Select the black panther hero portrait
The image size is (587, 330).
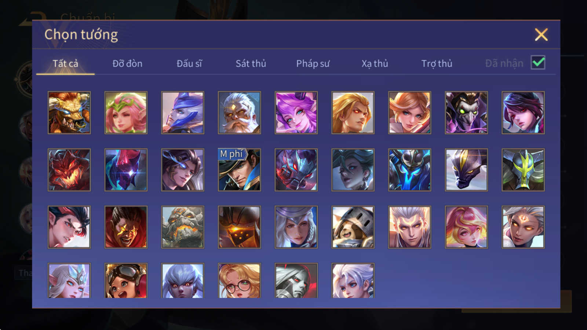click(x=466, y=170)
